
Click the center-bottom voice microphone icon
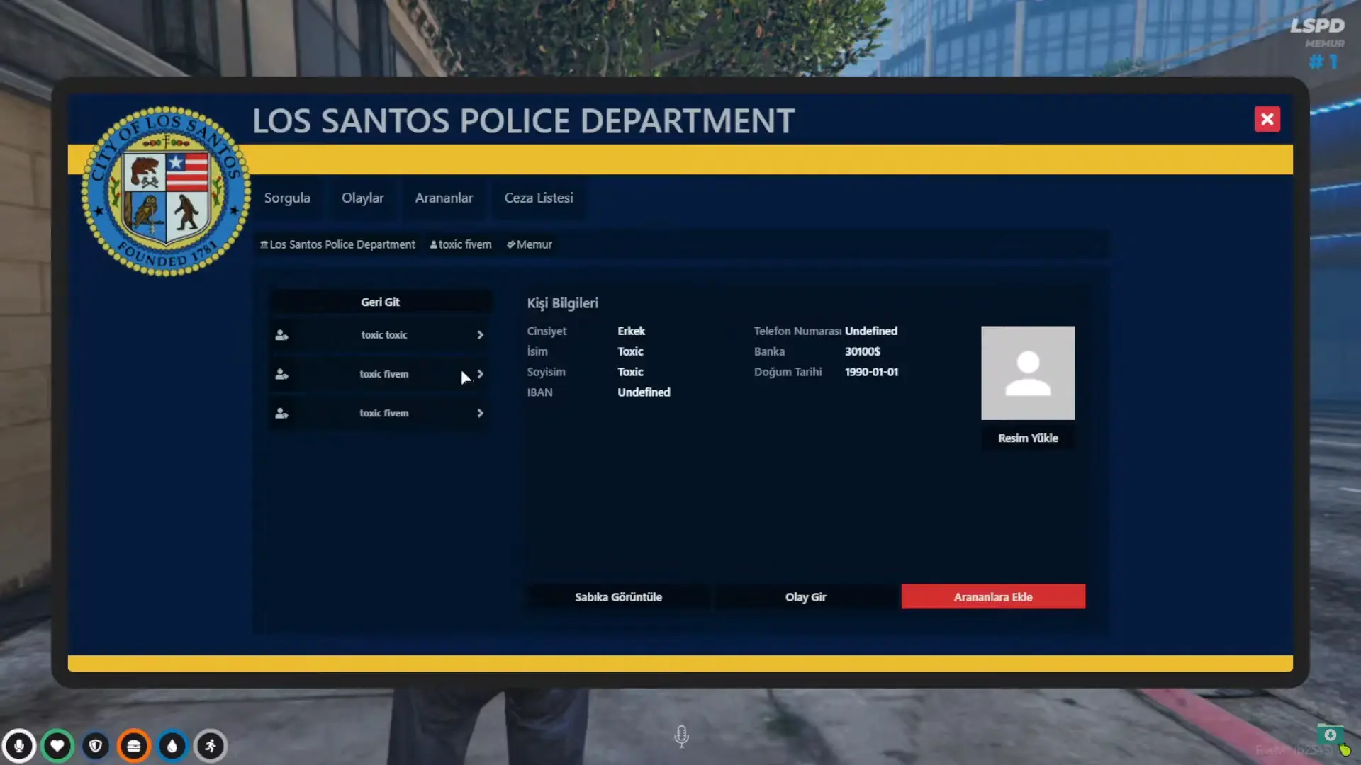[681, 737]
